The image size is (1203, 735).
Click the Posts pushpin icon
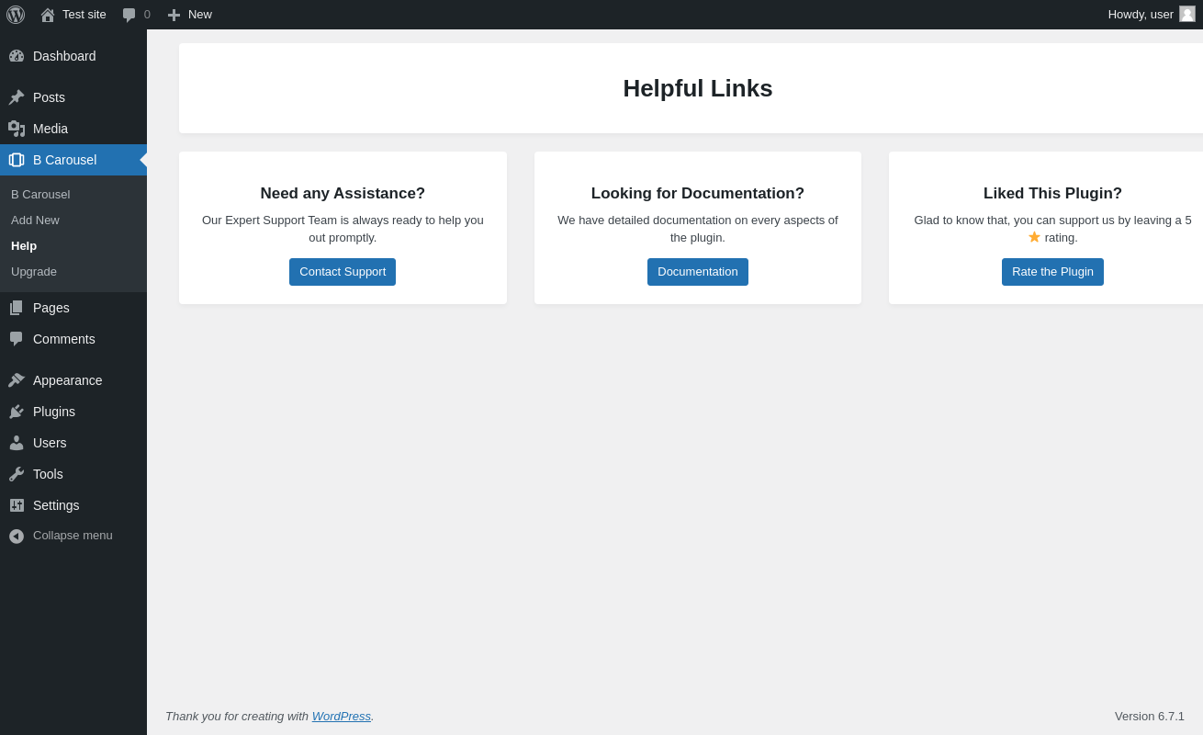(17, 97)
